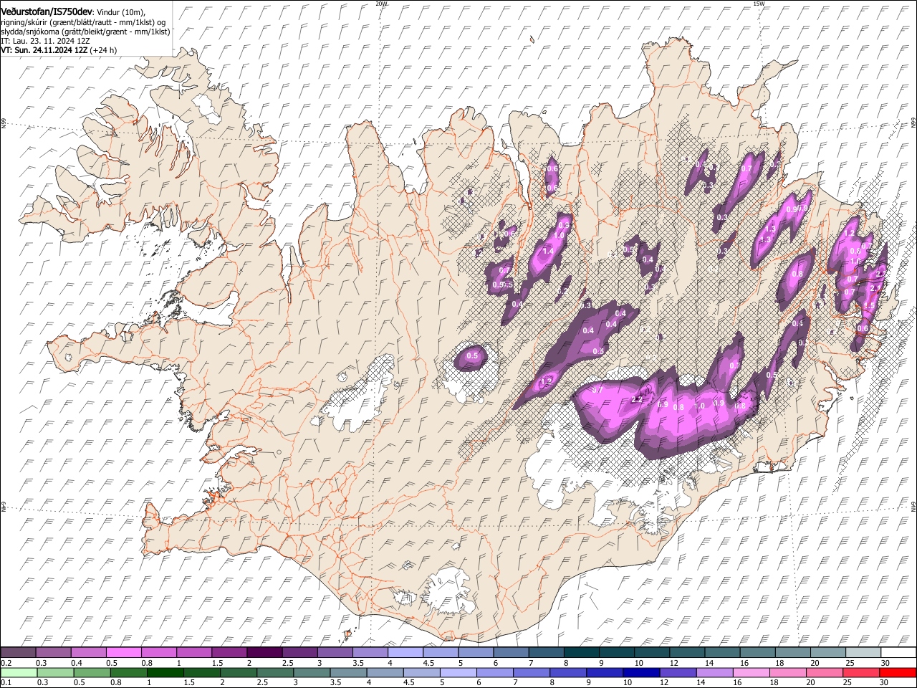Click the purple 1.5 swatch in the snow scale
917x688 pixels.
tap(229, 652)
